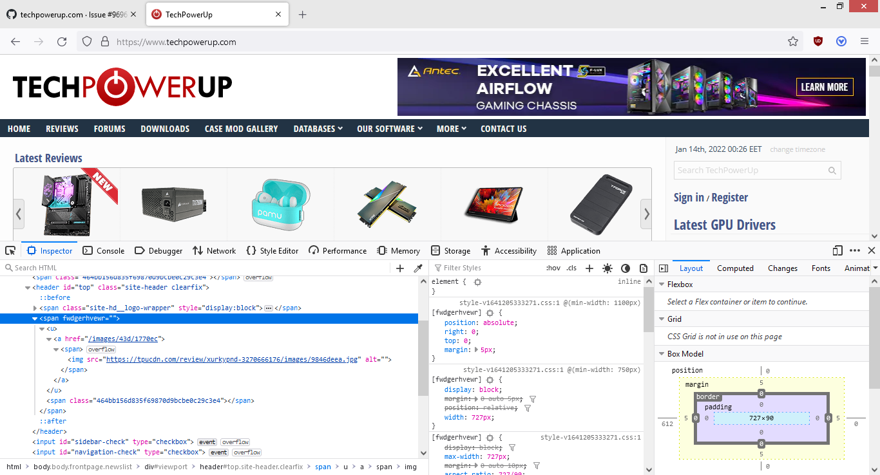Simulate light color scheme with sun icon
The width and height of the screenshot is (880, 475).
point(607,268)
